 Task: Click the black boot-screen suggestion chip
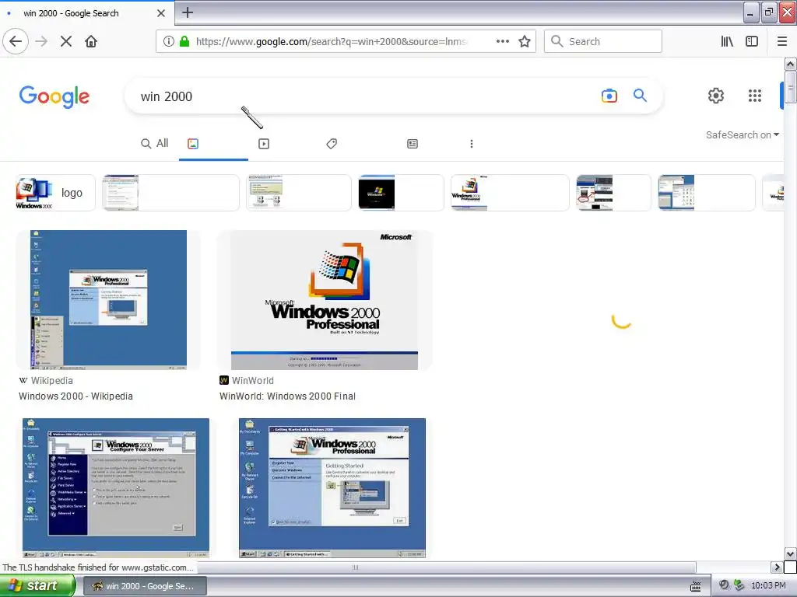[401, 193]
